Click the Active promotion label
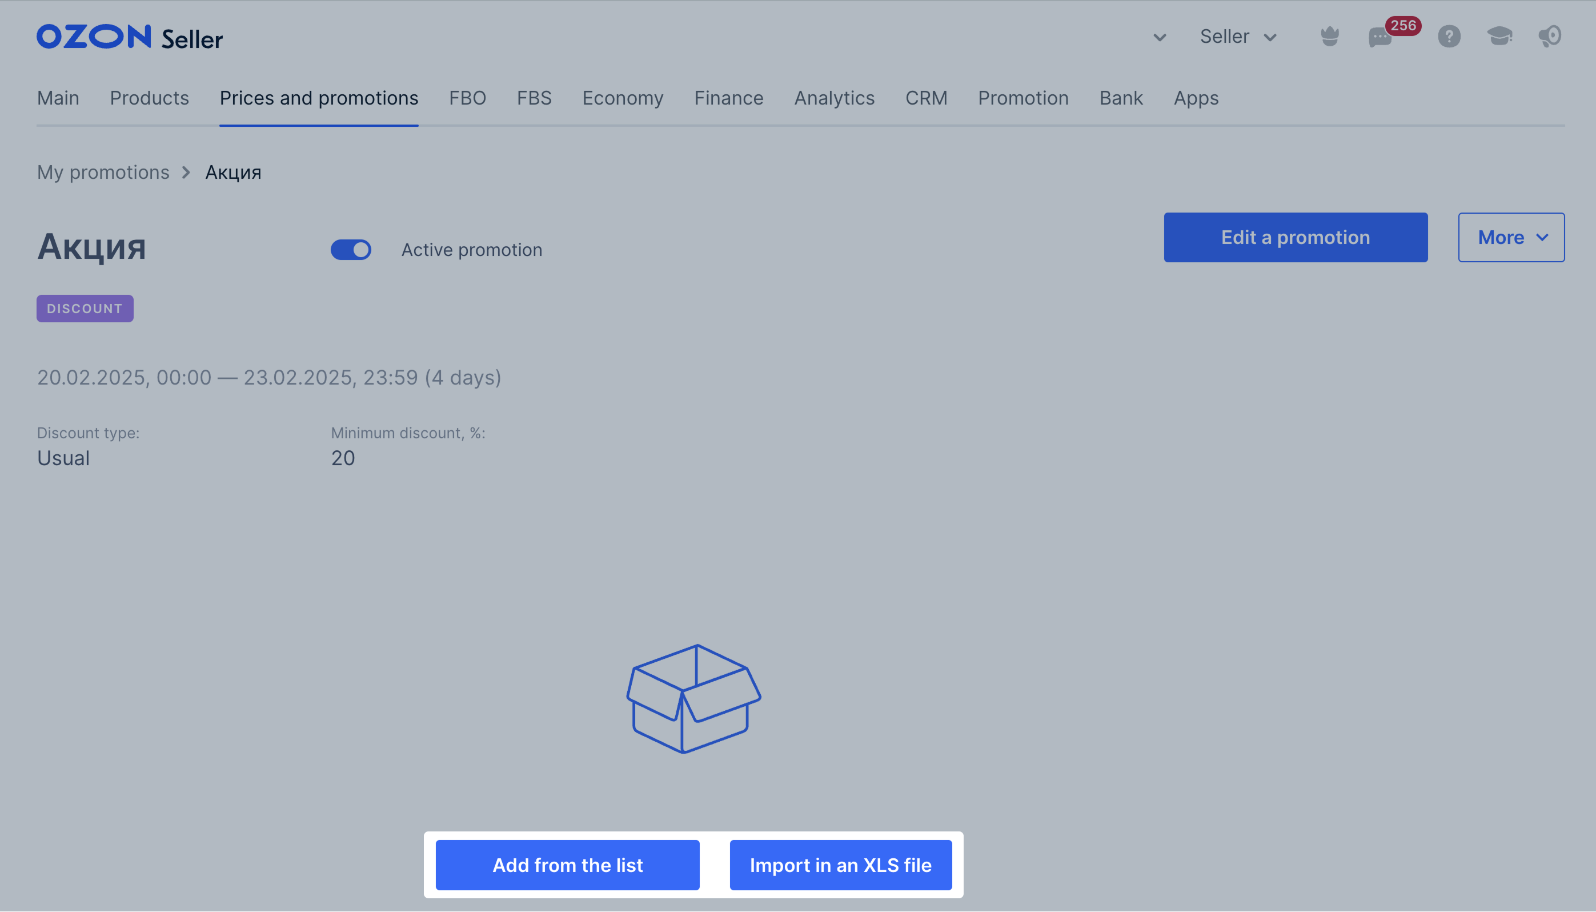 pos(471,250)
